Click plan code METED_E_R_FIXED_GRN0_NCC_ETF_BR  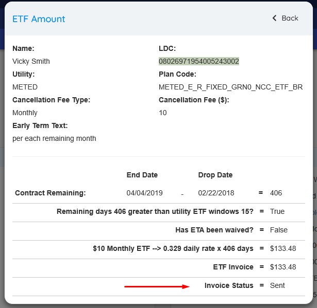click(231, 87)
